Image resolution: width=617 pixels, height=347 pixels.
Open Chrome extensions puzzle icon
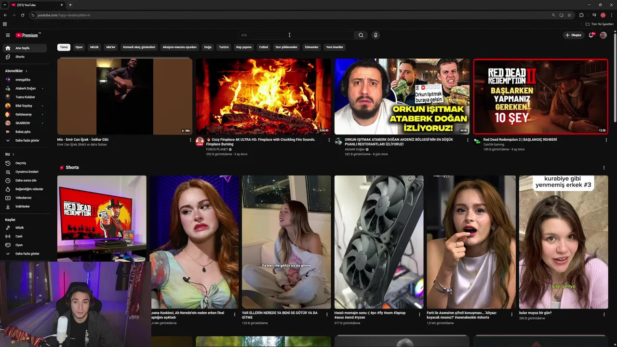pyautogui.click(x=581, y=15)
